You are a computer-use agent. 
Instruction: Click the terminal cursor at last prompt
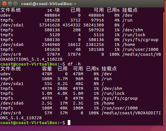69,122
